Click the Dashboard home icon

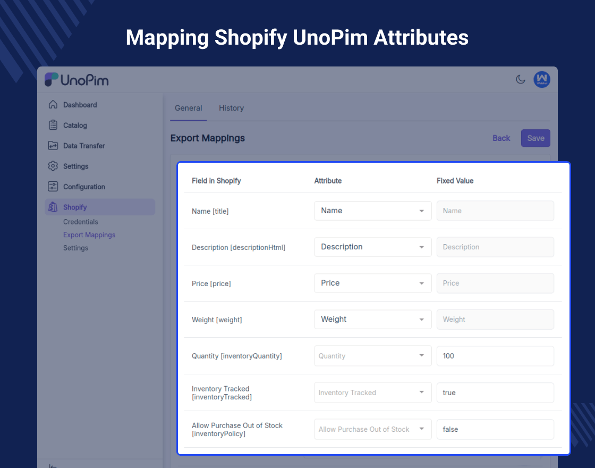tap(53, 104)
